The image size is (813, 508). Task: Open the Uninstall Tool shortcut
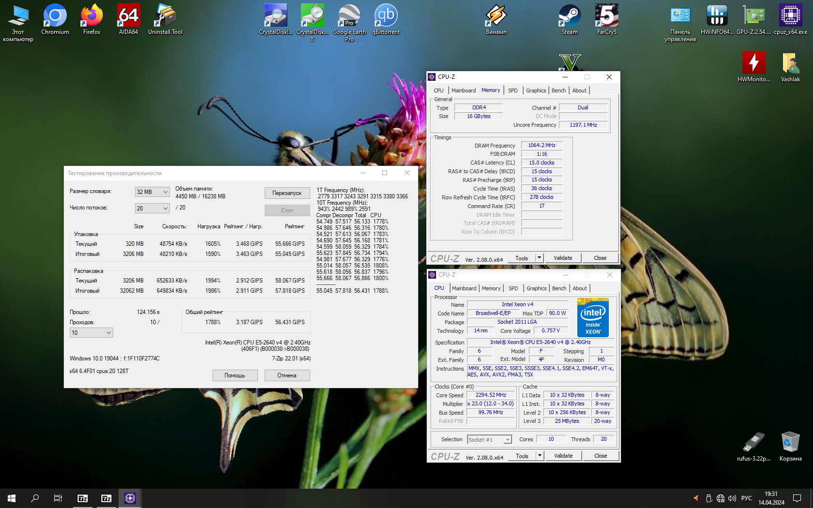coord(165,19)
